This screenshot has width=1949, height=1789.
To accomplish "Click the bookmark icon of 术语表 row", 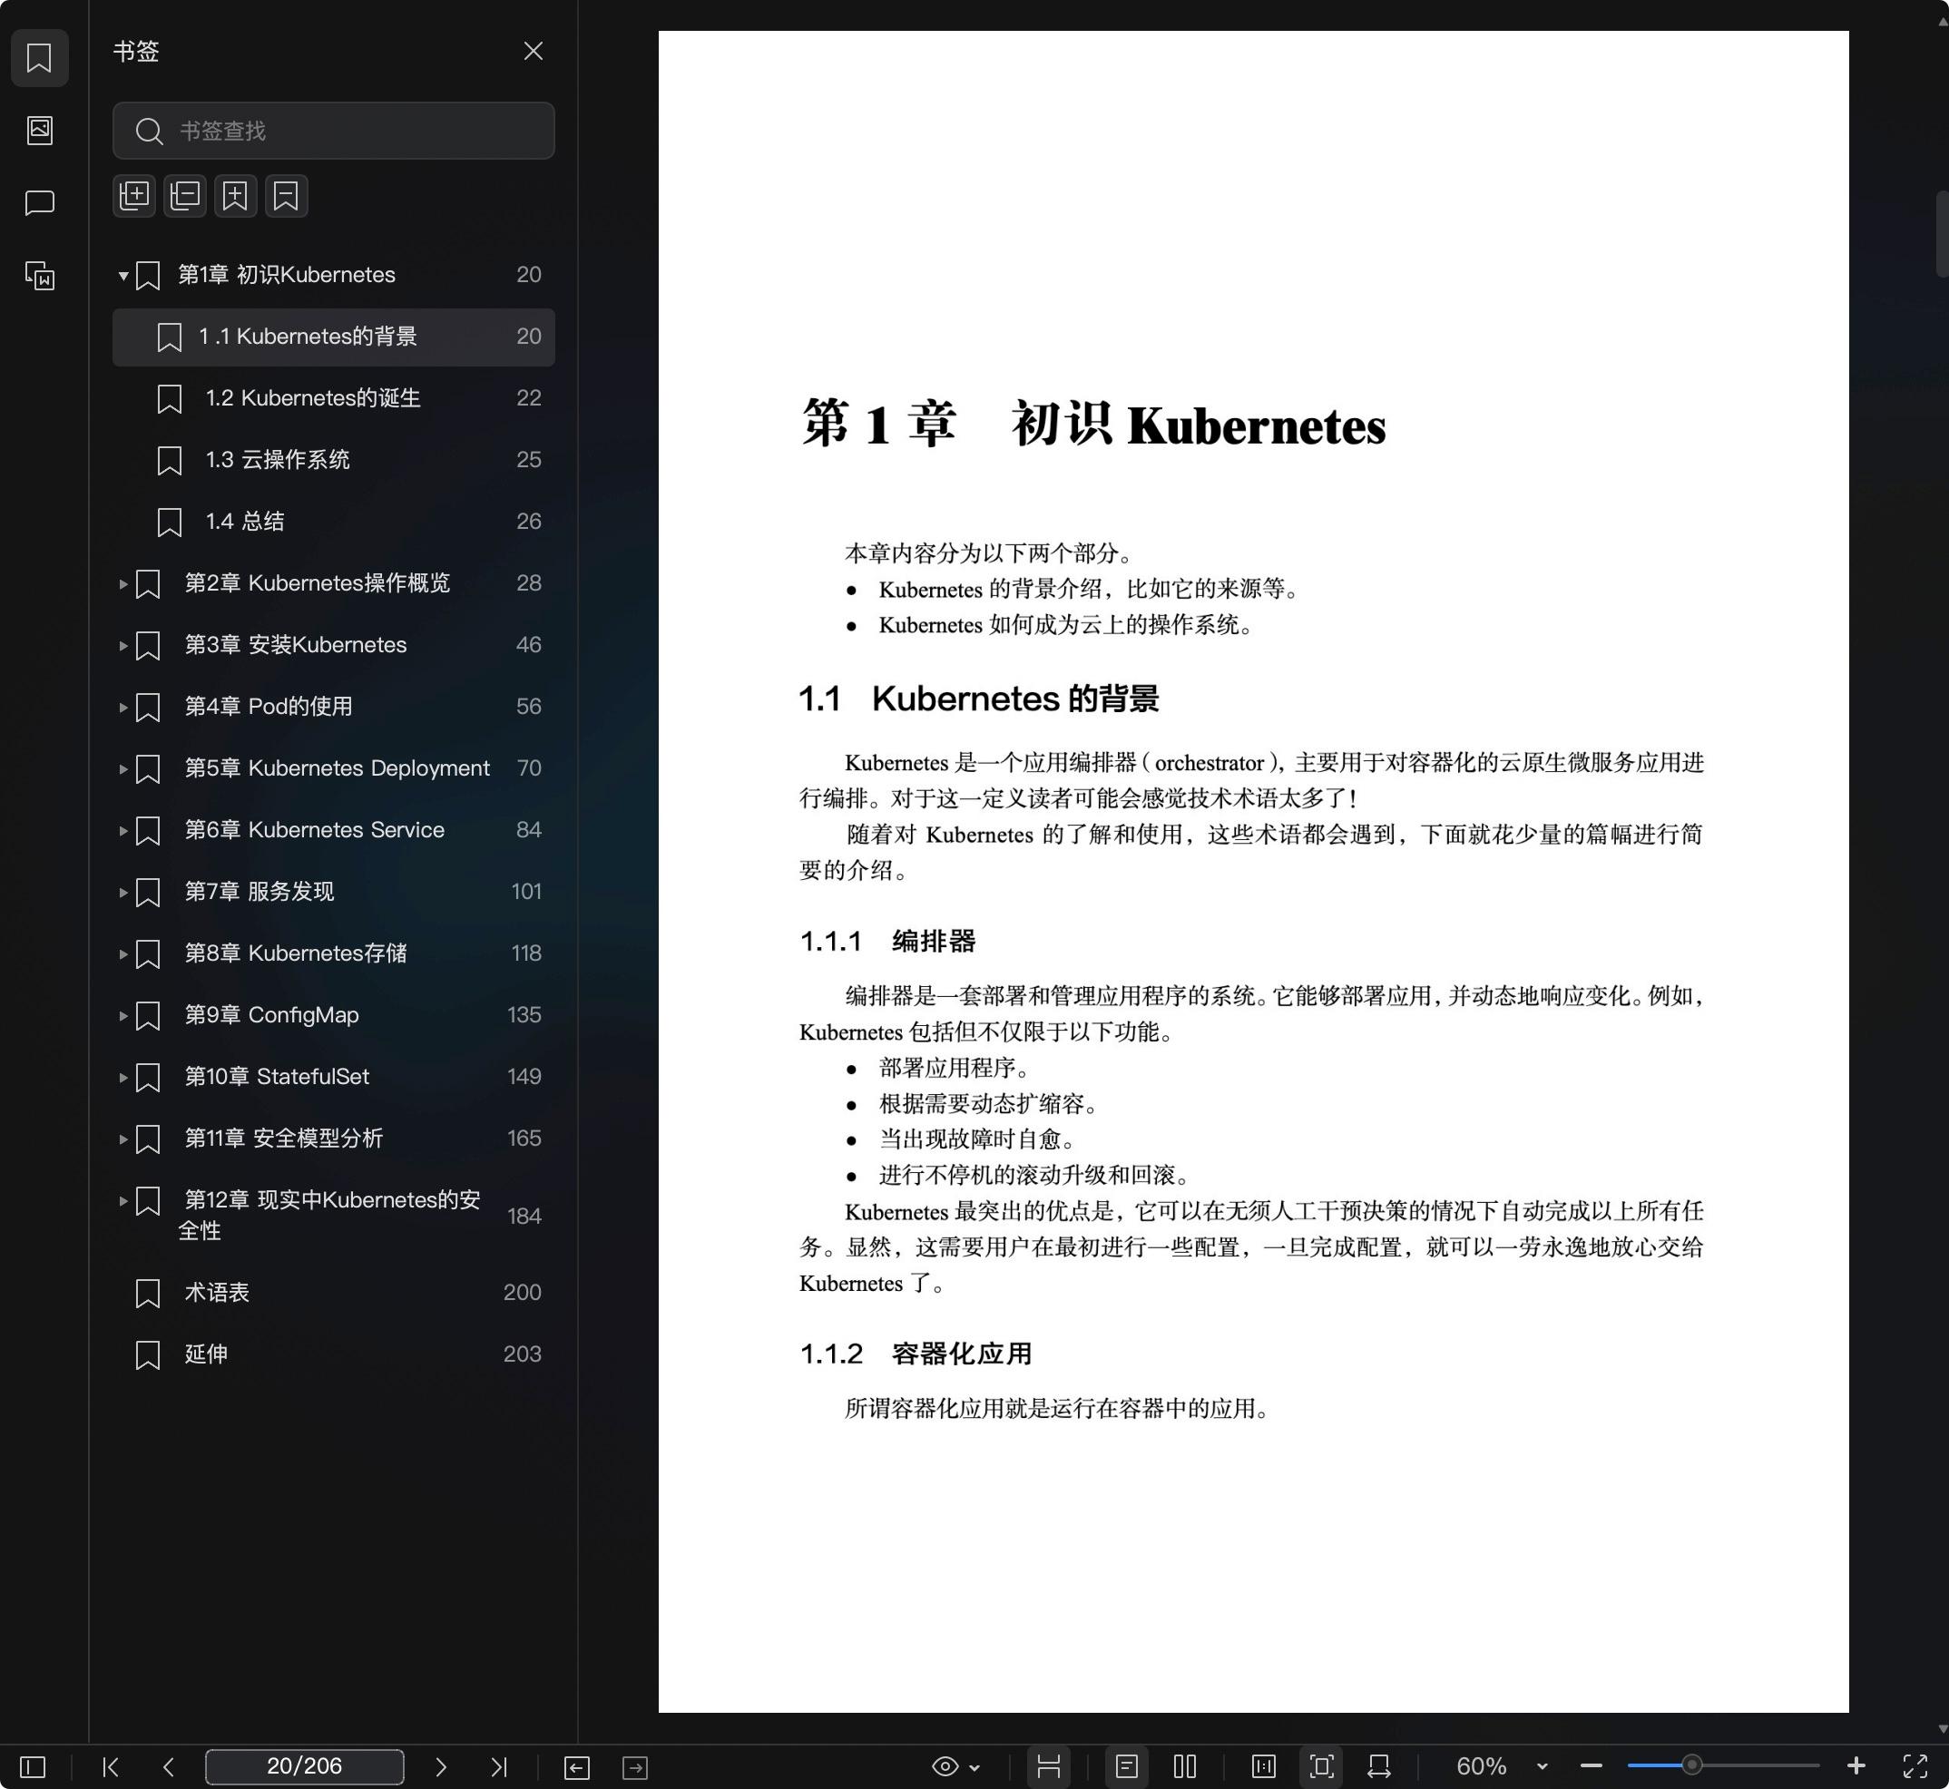I will [148, 1294].
